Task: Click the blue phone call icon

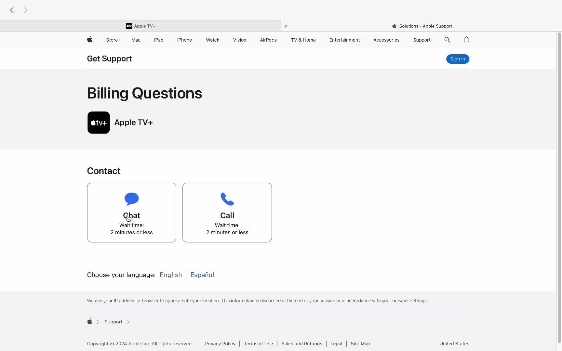Action: [227, 199]
